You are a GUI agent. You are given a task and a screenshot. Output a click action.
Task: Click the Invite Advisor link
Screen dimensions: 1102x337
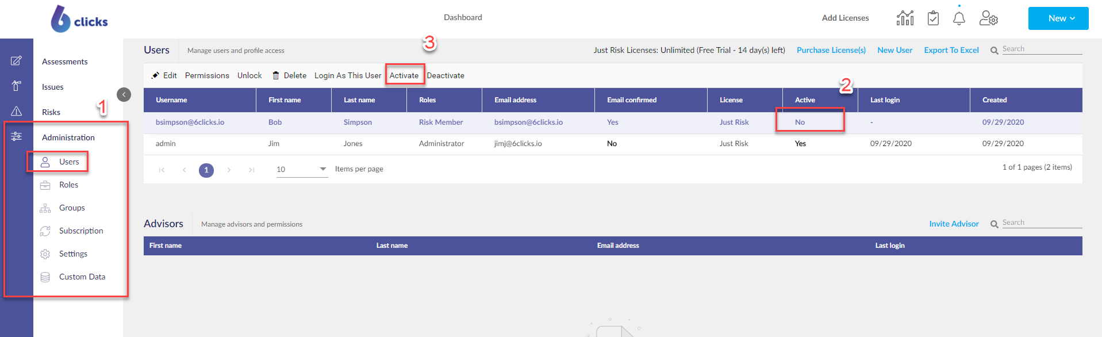[954, 224]
